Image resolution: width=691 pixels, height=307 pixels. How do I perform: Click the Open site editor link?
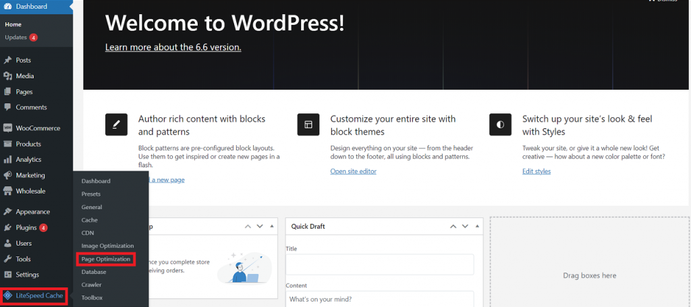pos(354,171)
